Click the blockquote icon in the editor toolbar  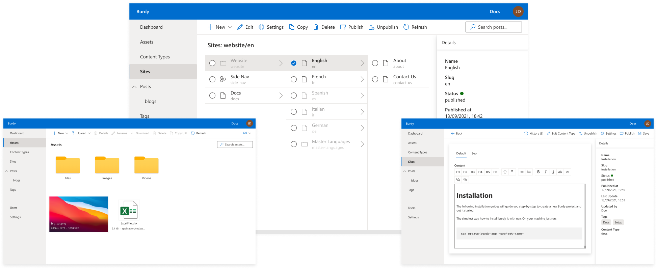pyautogui.click(x=512, y=172)
